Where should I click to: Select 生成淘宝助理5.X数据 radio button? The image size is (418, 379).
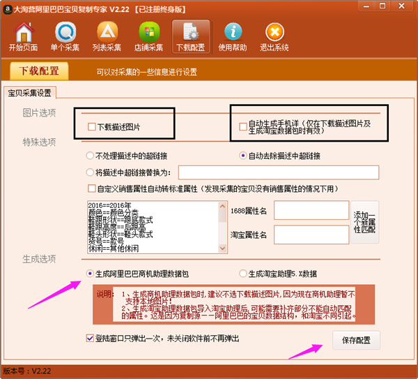click(243, 274)
